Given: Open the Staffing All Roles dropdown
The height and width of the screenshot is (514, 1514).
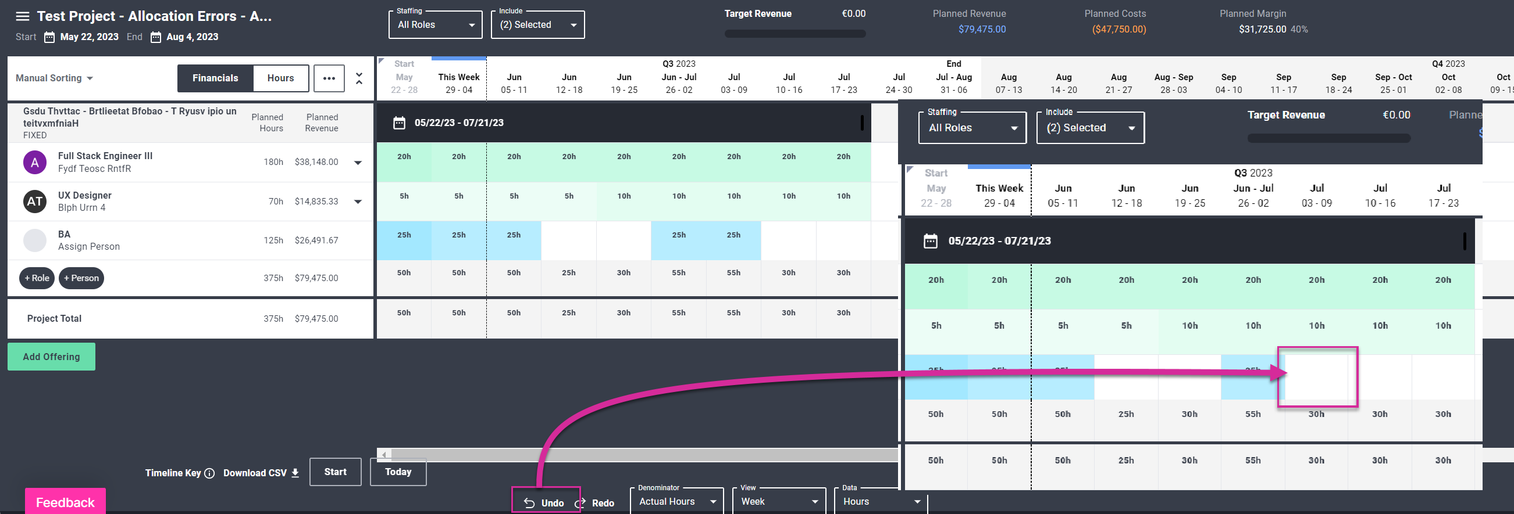Looking at the screenshot, I should coord(436,24).
